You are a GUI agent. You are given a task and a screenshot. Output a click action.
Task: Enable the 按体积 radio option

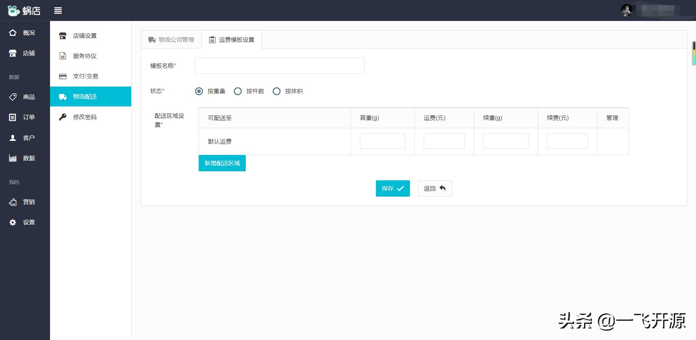(x=277, y=91)
